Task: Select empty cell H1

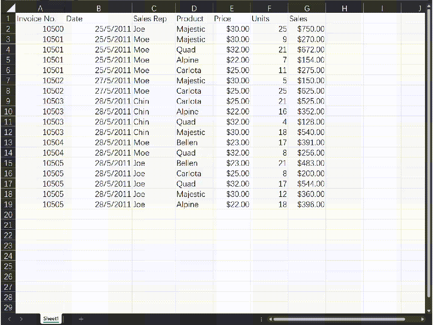Action: (x=344, y=19)
